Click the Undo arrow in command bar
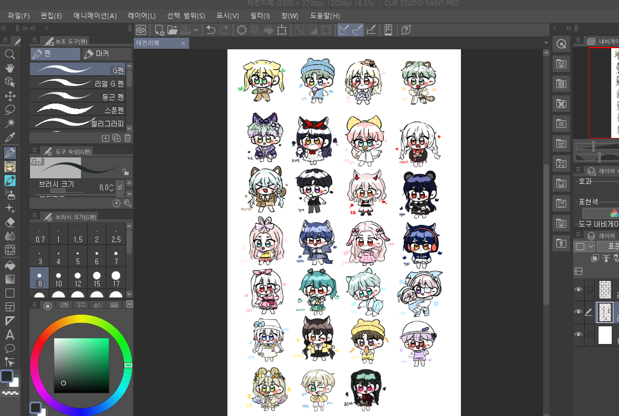 click(211, 30)
